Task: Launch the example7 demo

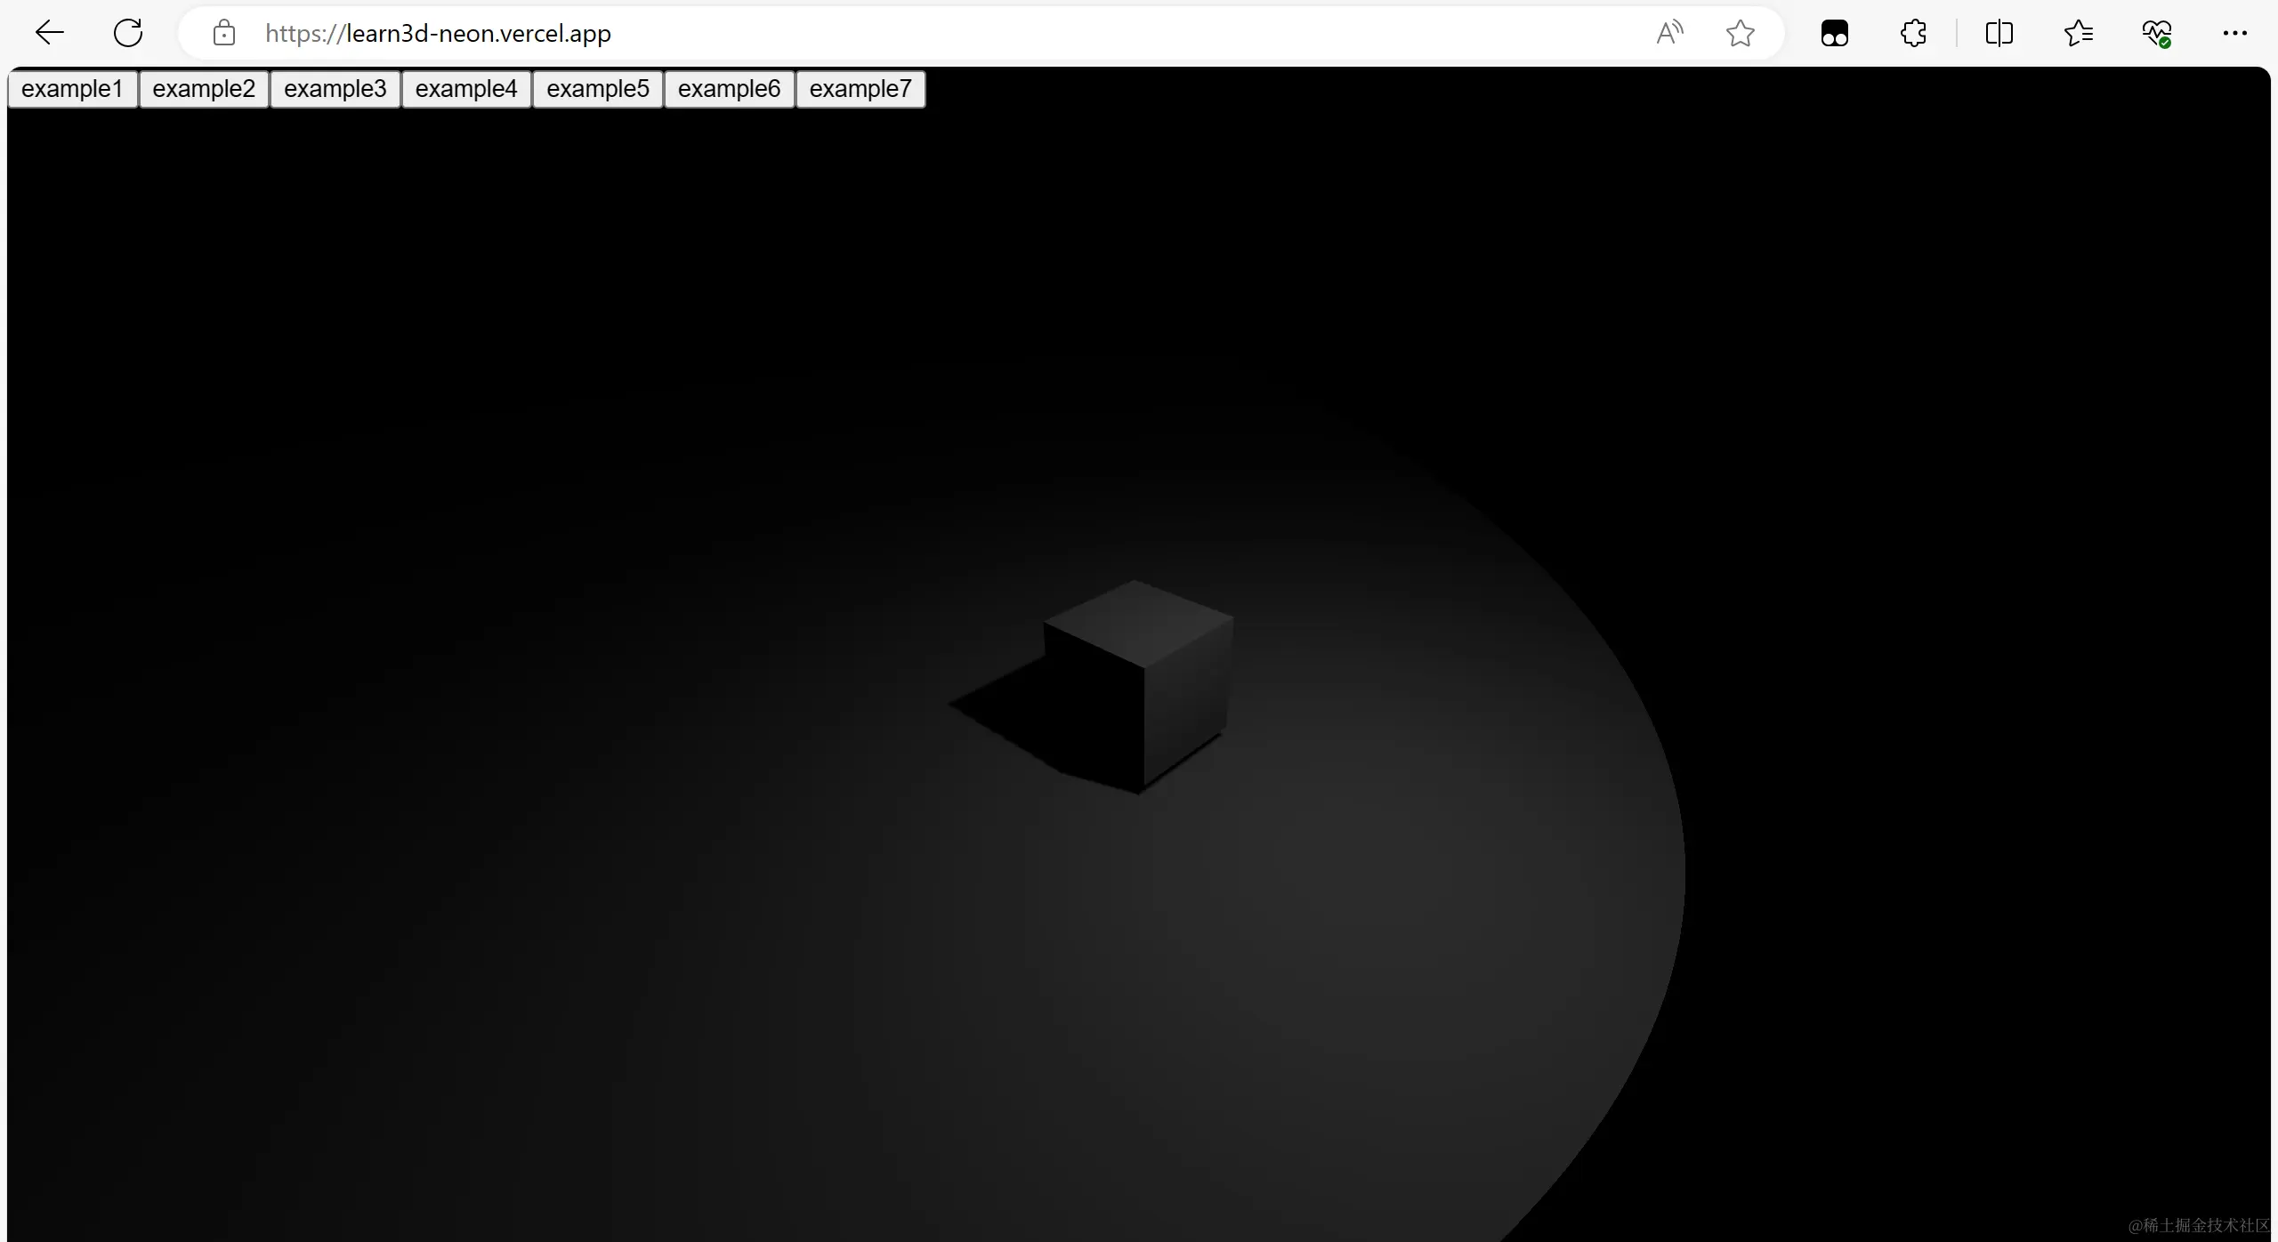Action: click(x=860, y=89)
